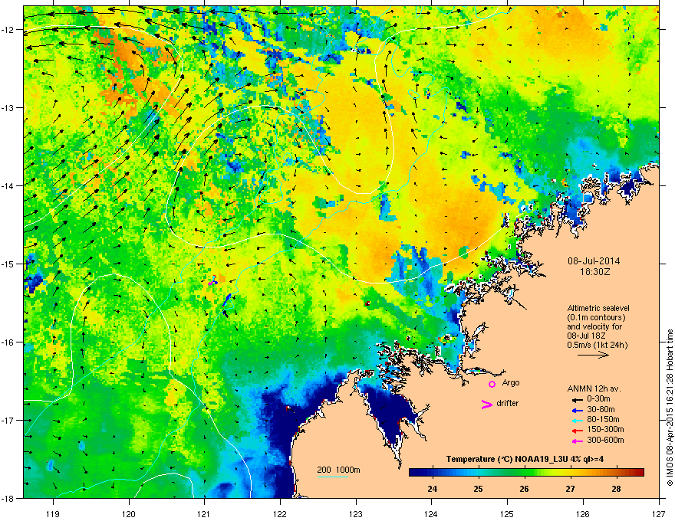Click the color bar tick label 24
Image resolution: width=675 pixels, height=521 pixels.
click(x=432, y=489)
